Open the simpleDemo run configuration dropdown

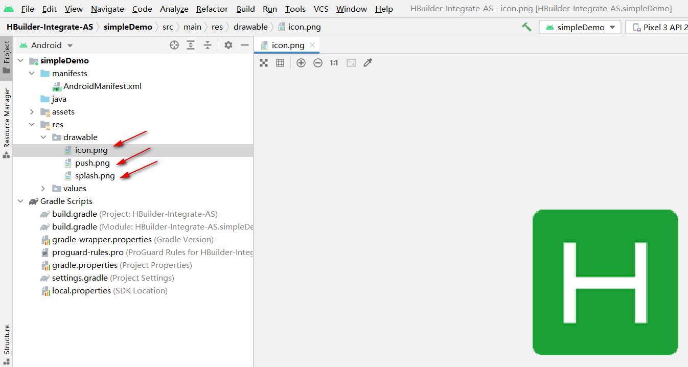(x=580, y=27)
